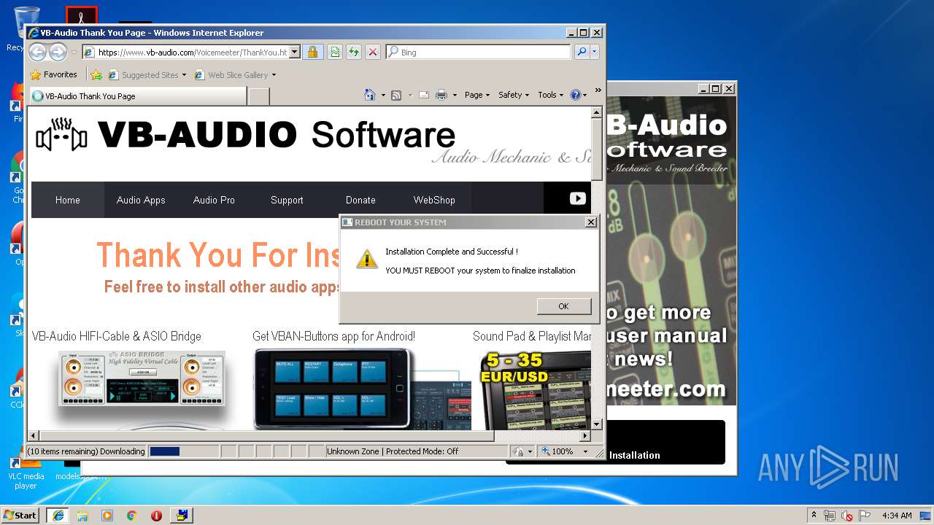Click the volume muted tray icon
Screen dimensions: 934x525
847,516
